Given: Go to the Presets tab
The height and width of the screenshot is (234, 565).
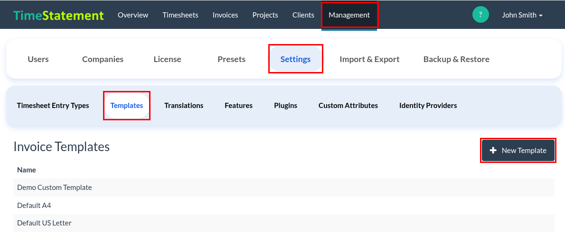Looking at the screenshot, I should [231, 59].
